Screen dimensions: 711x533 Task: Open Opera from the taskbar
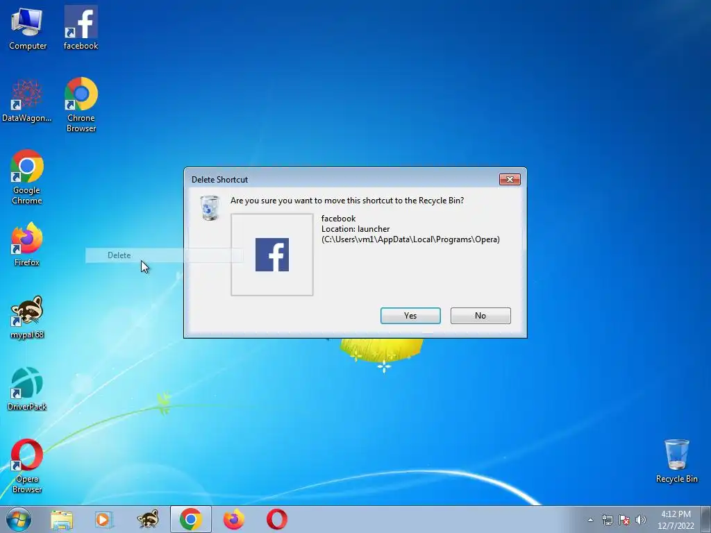click(x=276, y=519)
